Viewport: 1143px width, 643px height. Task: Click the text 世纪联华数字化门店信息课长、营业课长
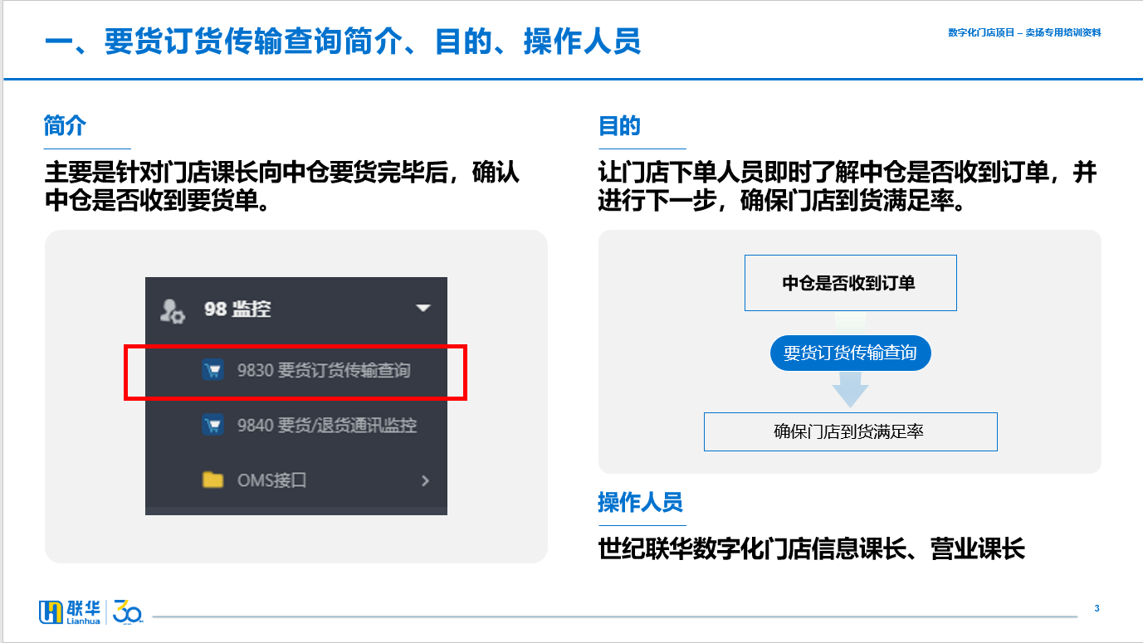point(812,549)
